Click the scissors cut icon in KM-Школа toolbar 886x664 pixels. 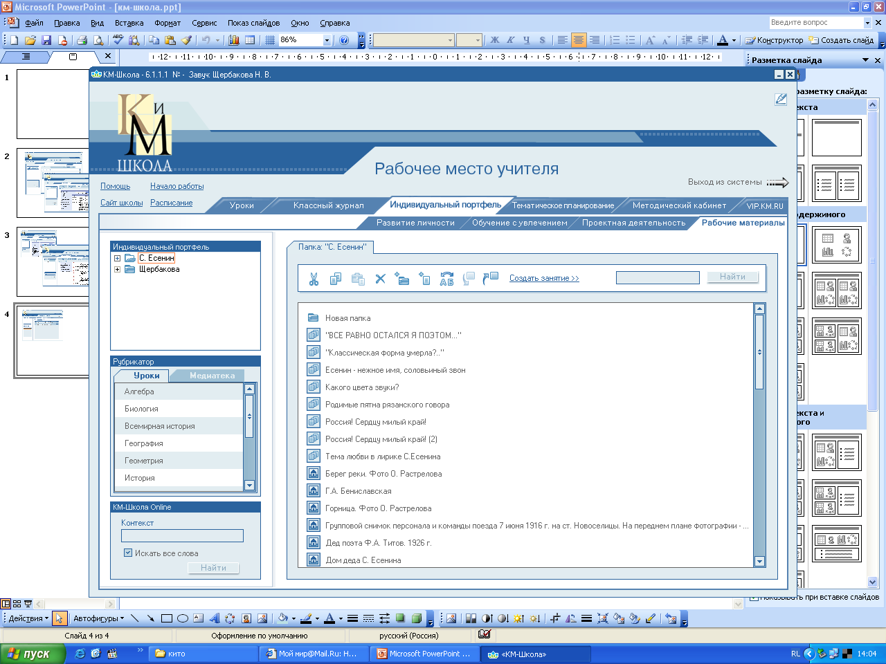coord(314,279)
